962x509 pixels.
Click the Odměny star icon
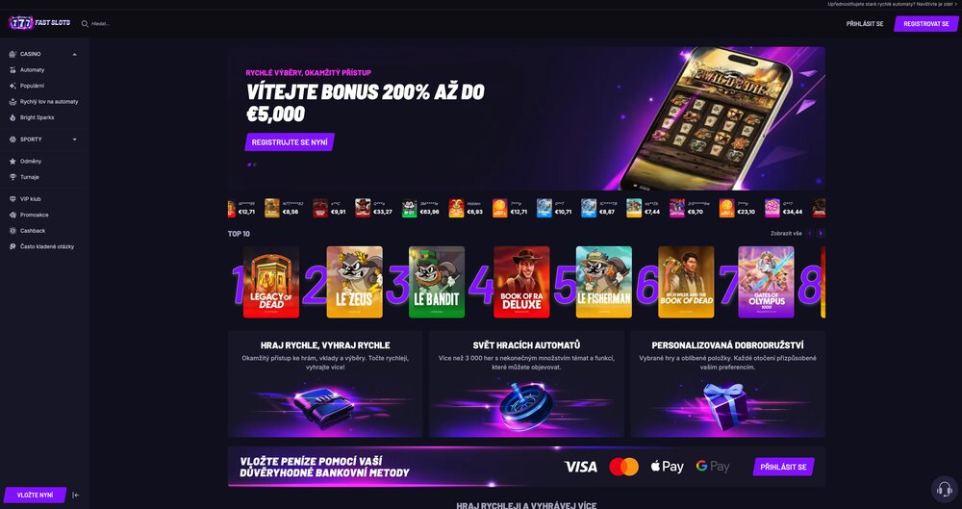13,162
